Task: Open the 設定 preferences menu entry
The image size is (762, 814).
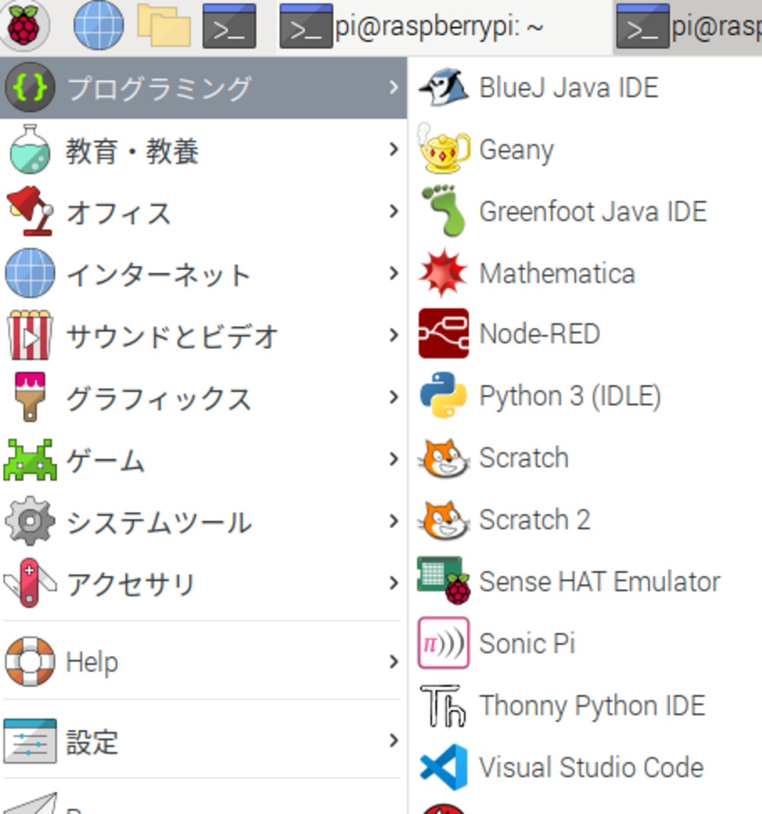Action: [203, 741]
